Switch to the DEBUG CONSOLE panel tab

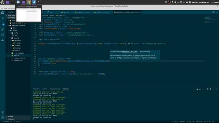pyautogui.click(x=55, y=89)
